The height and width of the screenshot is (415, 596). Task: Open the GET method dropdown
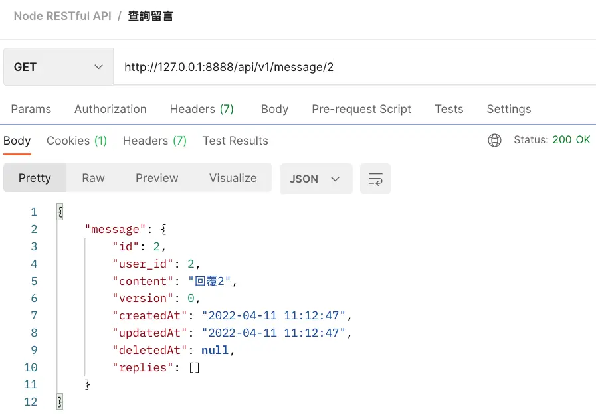coord(58,67)
